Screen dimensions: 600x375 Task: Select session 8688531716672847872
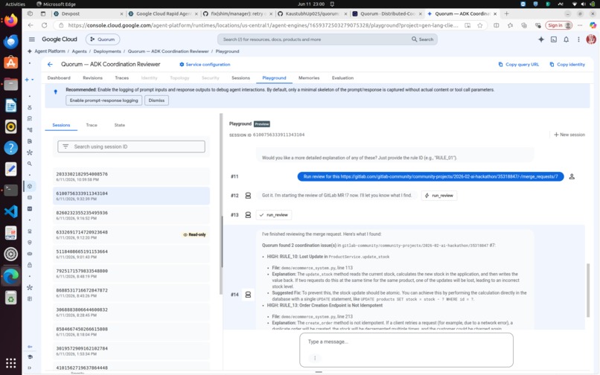pyautogui.click(x=131, y=292)
